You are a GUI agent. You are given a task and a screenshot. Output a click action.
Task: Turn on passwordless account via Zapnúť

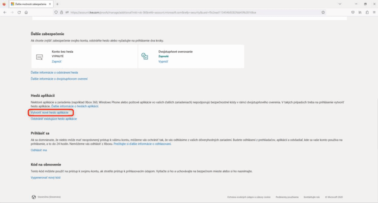tap(56, 61)
